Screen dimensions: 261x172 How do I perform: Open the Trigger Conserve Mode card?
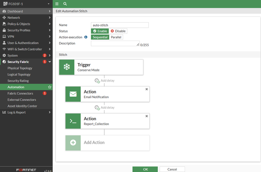point(101,67)
